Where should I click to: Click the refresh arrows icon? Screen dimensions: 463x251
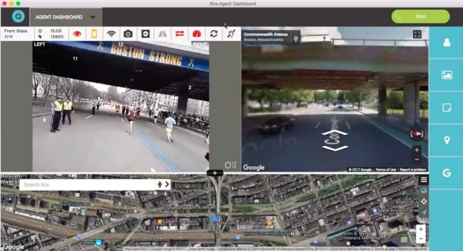tap(214, 34)
